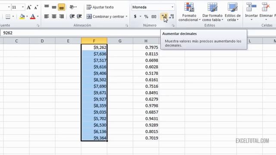The width and height of the screenshot is (276, 155).
Task: Select cell with $9,616
Action: [94, 67]
